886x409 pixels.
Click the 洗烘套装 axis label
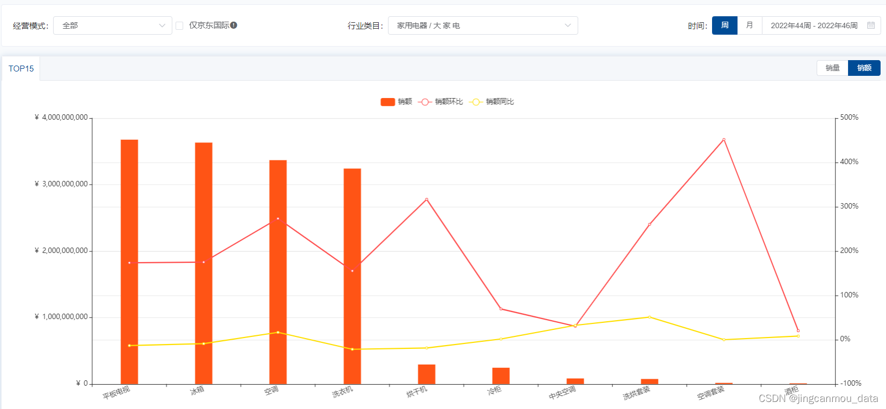636,393
